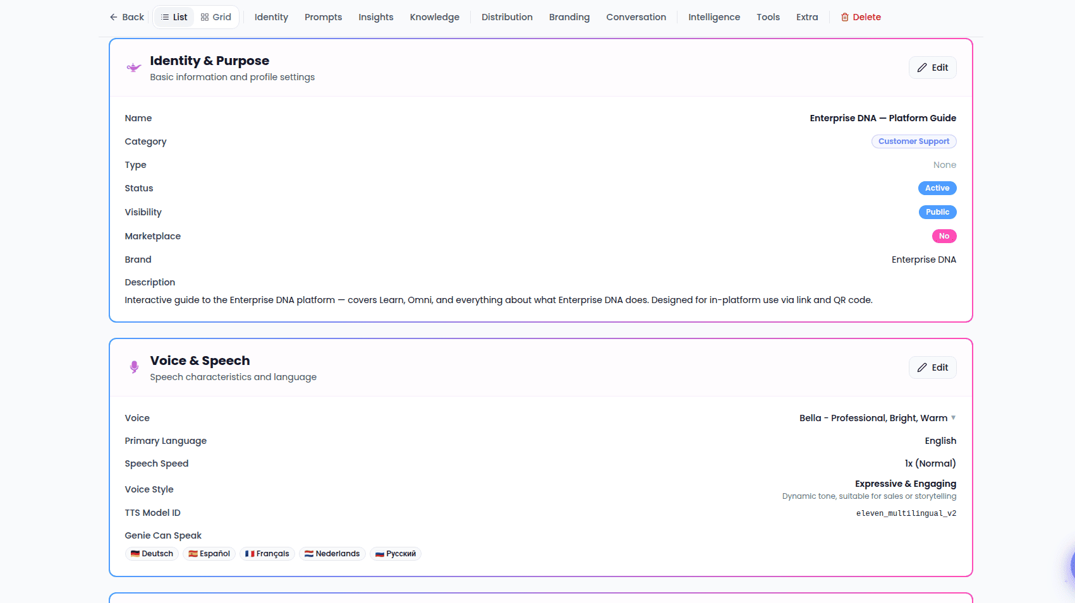Click the TTS Model ID label

[152, 513]
